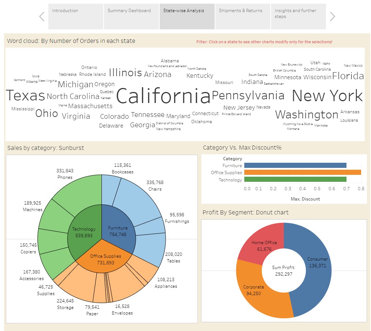Open the Shipments & Returns tab

pos(242,16)
